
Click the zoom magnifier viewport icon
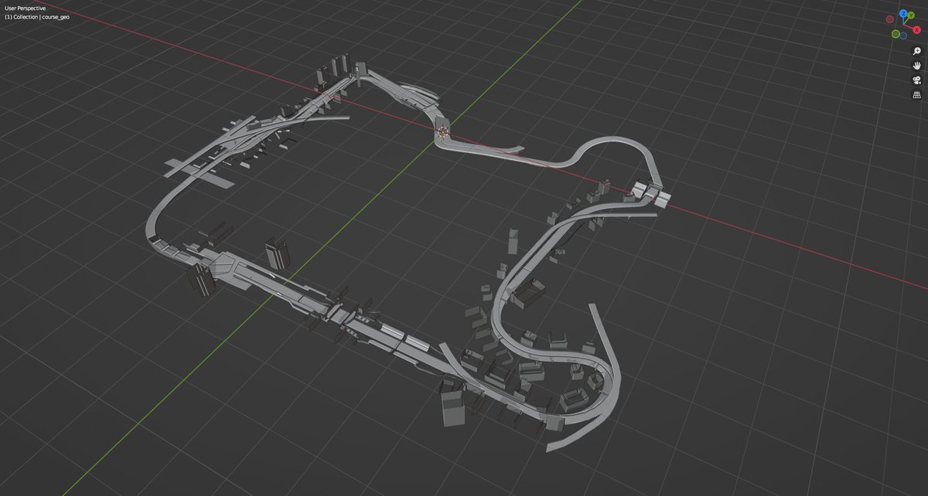tap(917, 51)
